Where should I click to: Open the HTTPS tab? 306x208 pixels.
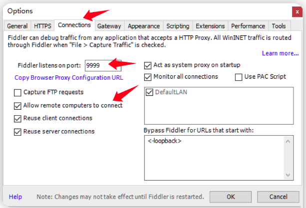[x=42, y=26]
